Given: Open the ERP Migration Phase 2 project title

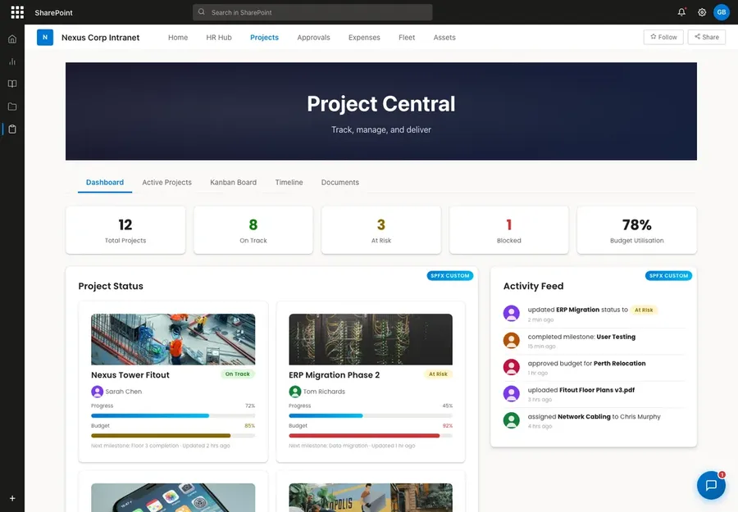Looking at the screenshot, I should pos(335,374).
